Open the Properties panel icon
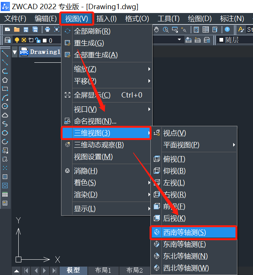The image size is (253, 275). [x=196, y=29]
